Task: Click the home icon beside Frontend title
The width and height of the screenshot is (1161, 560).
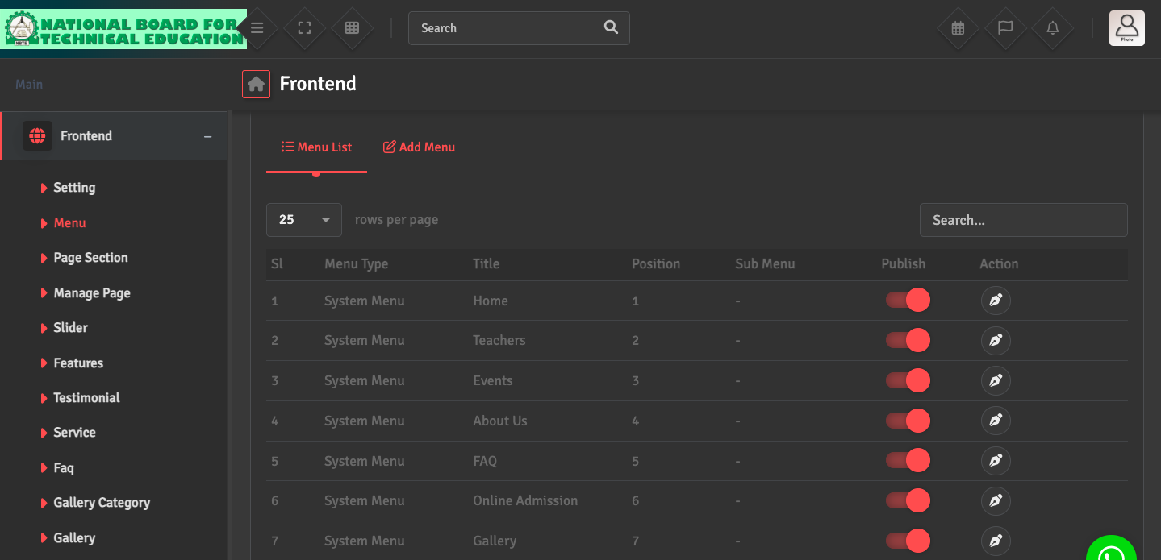Action: click(257, 84)
